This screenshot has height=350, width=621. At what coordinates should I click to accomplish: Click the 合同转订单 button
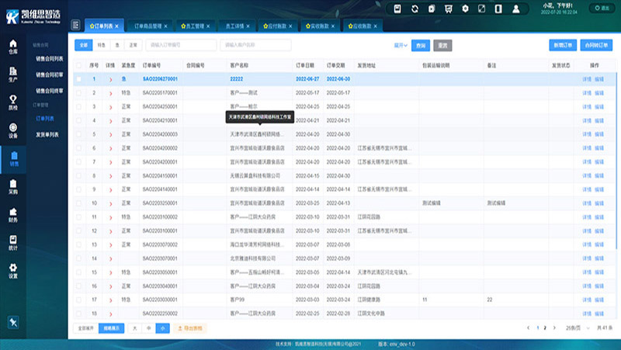pyautogui.click(x=596, y=45)
